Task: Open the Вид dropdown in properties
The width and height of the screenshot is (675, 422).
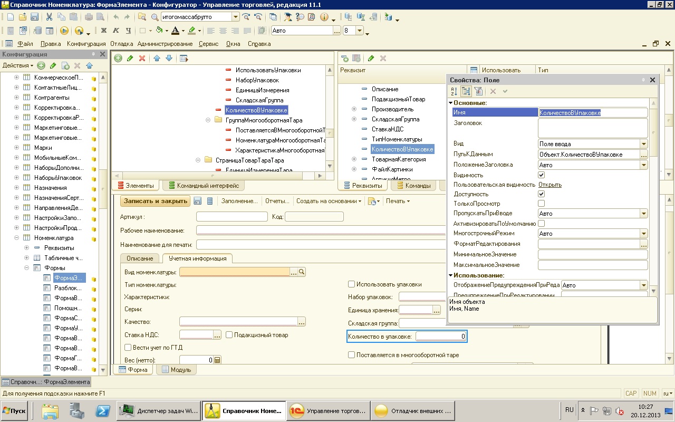Action: (643, 144)
